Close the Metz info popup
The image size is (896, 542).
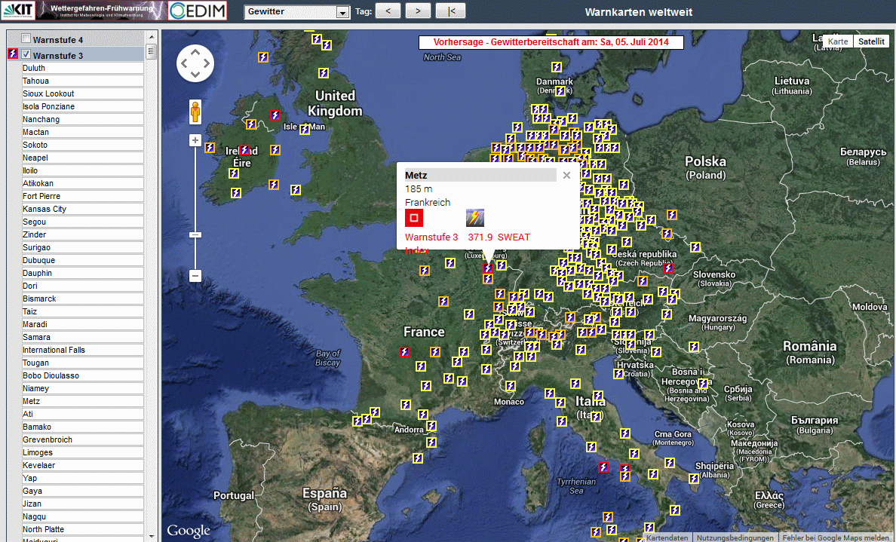(566, 176)
